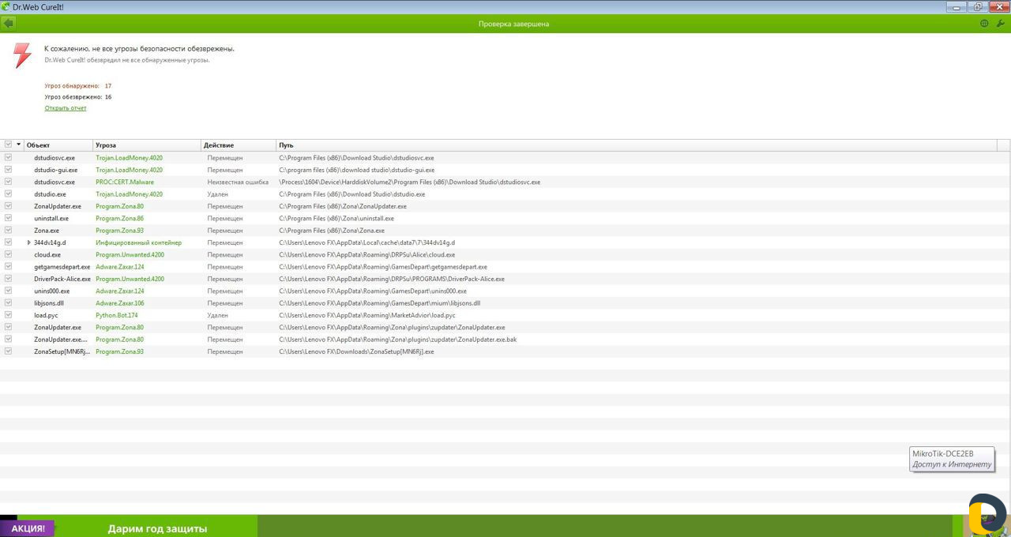This screenshot has width=1011, height=537.
Task: Open the dropdown arrow beside header checkbox
Action: pyautogui.click(x=19, y=145)
